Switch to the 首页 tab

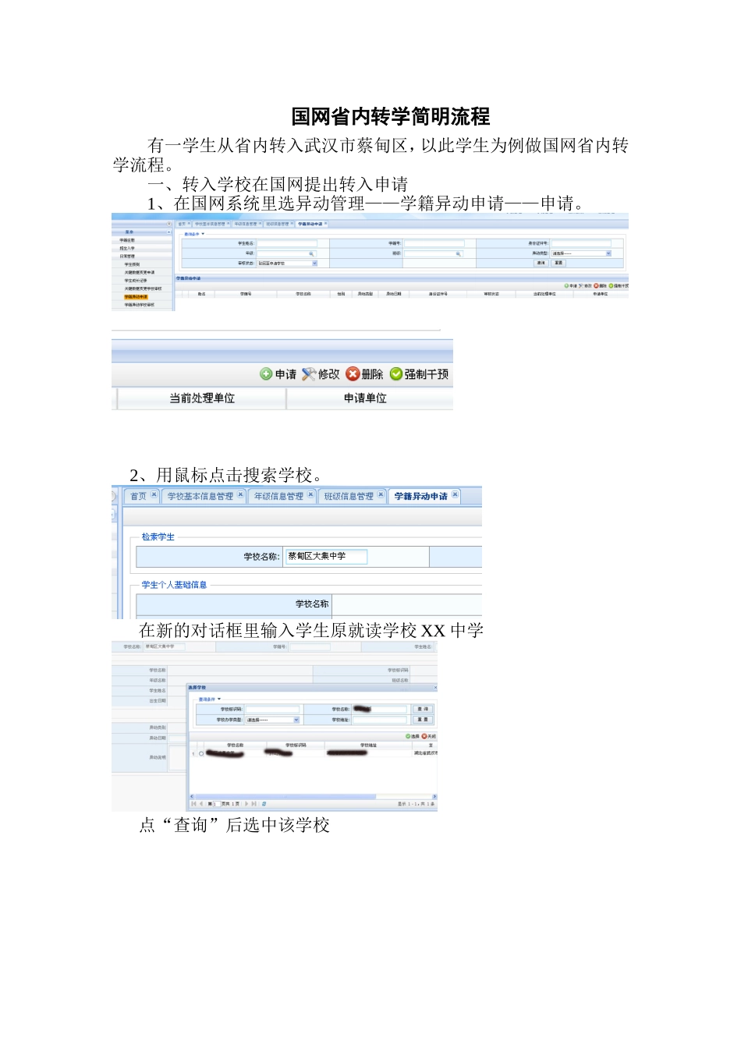[x=138, y=496]
